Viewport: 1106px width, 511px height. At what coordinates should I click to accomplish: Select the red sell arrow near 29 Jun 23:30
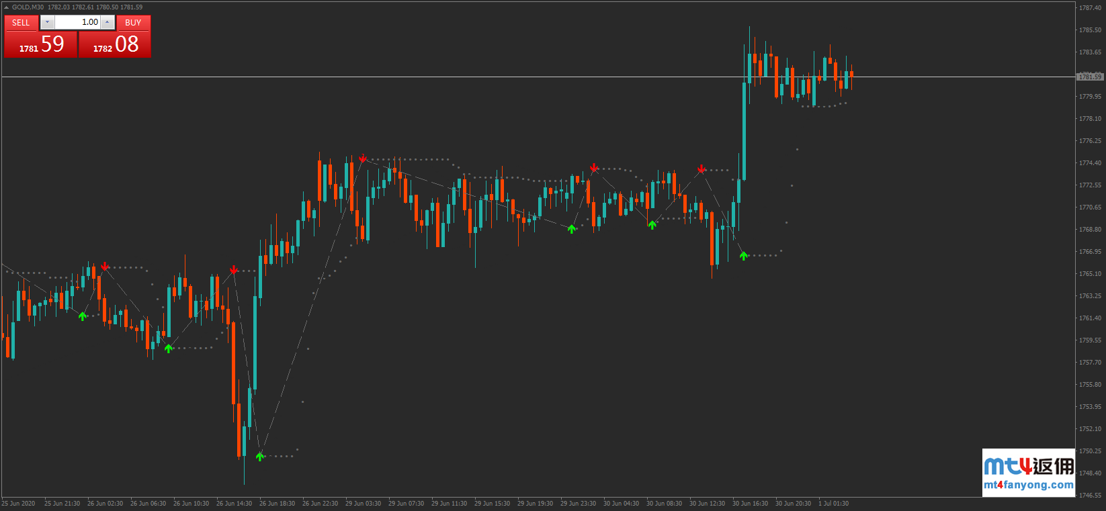(594, 167)
